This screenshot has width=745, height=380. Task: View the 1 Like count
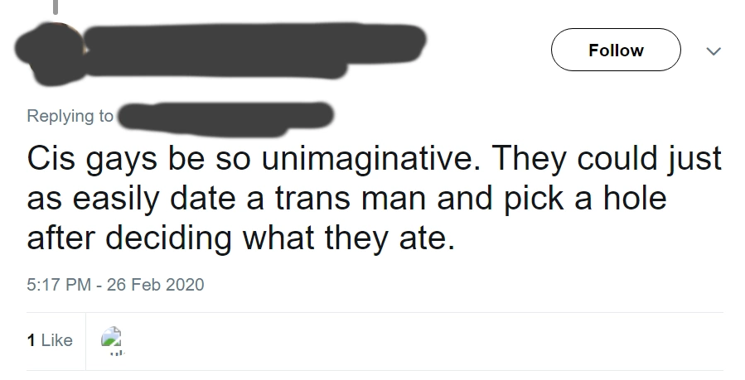[50, 340]
